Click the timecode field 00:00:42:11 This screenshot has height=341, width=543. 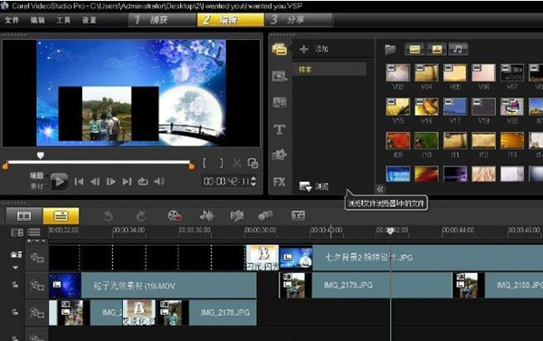point(227,182)
